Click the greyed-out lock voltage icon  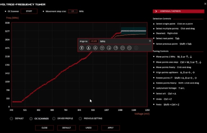[x=136, y=48]
